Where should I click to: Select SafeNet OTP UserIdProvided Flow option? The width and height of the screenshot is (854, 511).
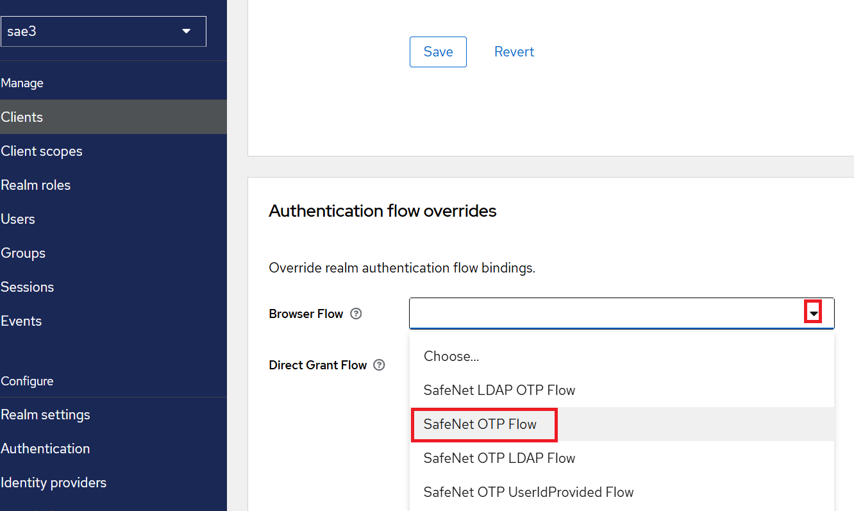click(528, 492)
